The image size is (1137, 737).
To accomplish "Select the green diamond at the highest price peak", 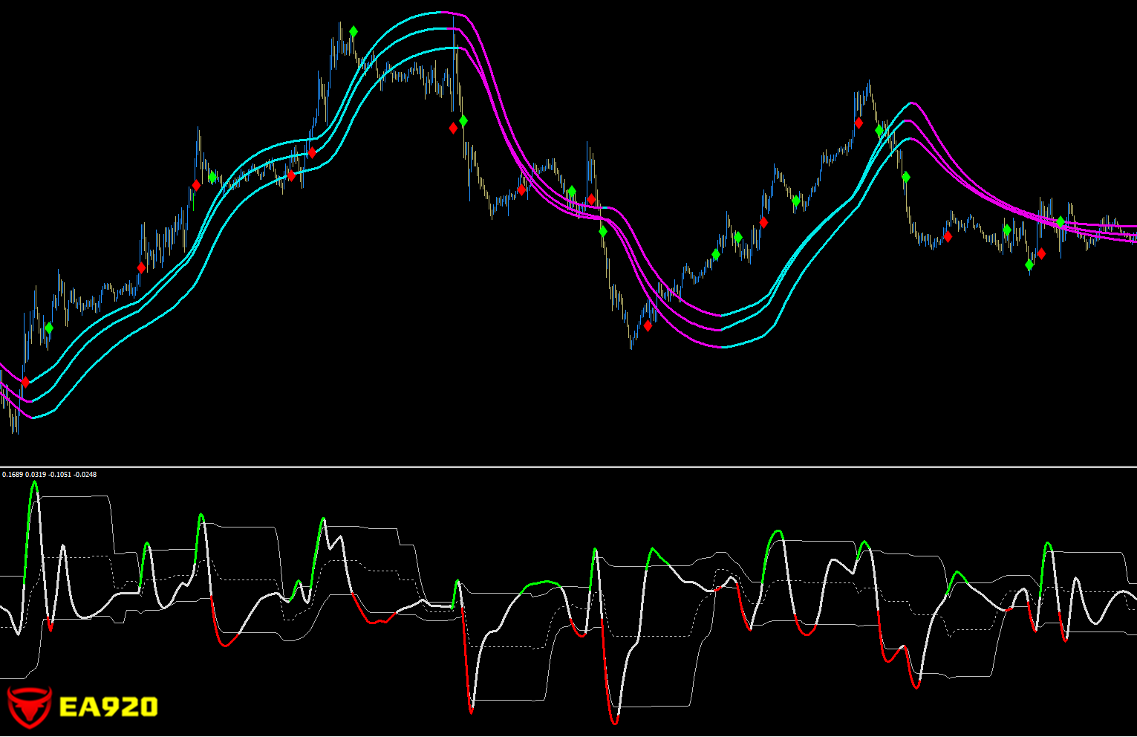I will [x=354, y=31].
